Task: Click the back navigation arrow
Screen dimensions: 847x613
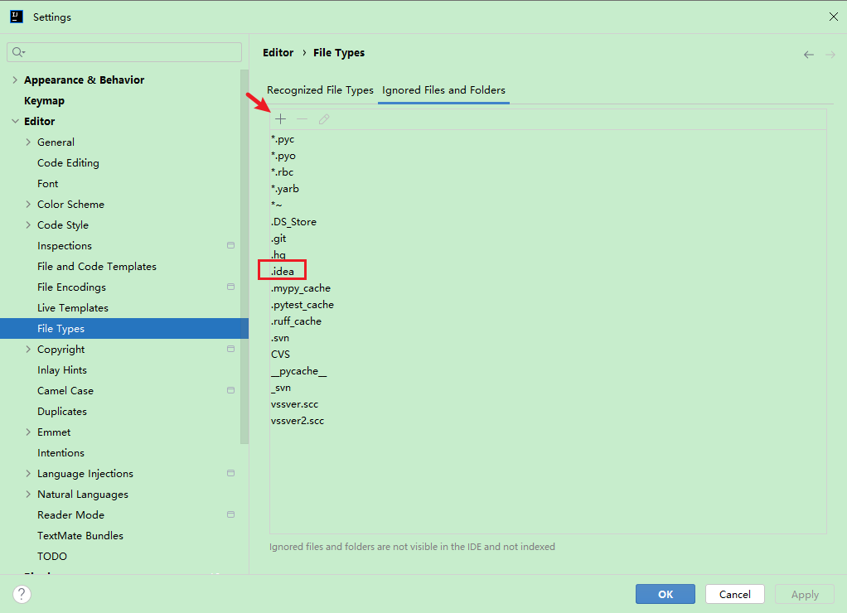Action: click(x=809, y=55)
